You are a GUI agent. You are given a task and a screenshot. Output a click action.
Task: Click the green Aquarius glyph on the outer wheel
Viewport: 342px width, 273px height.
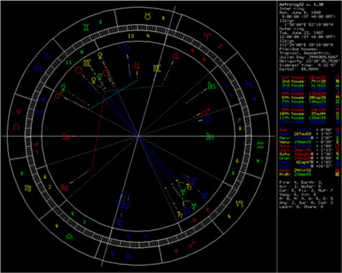click(x=261, y=145)
